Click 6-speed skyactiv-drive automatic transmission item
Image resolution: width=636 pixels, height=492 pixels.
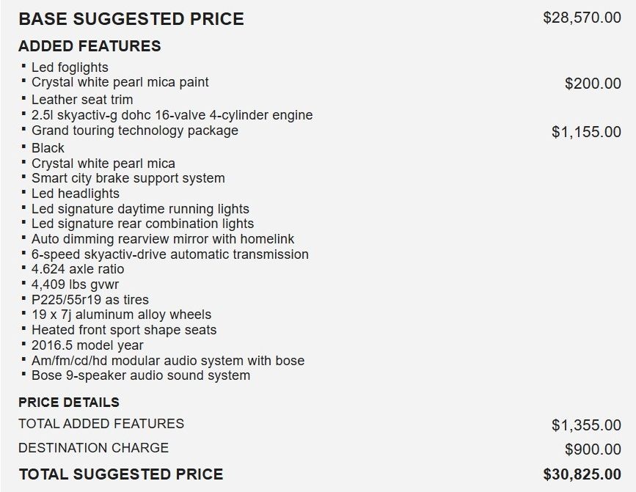click(170, 254)
